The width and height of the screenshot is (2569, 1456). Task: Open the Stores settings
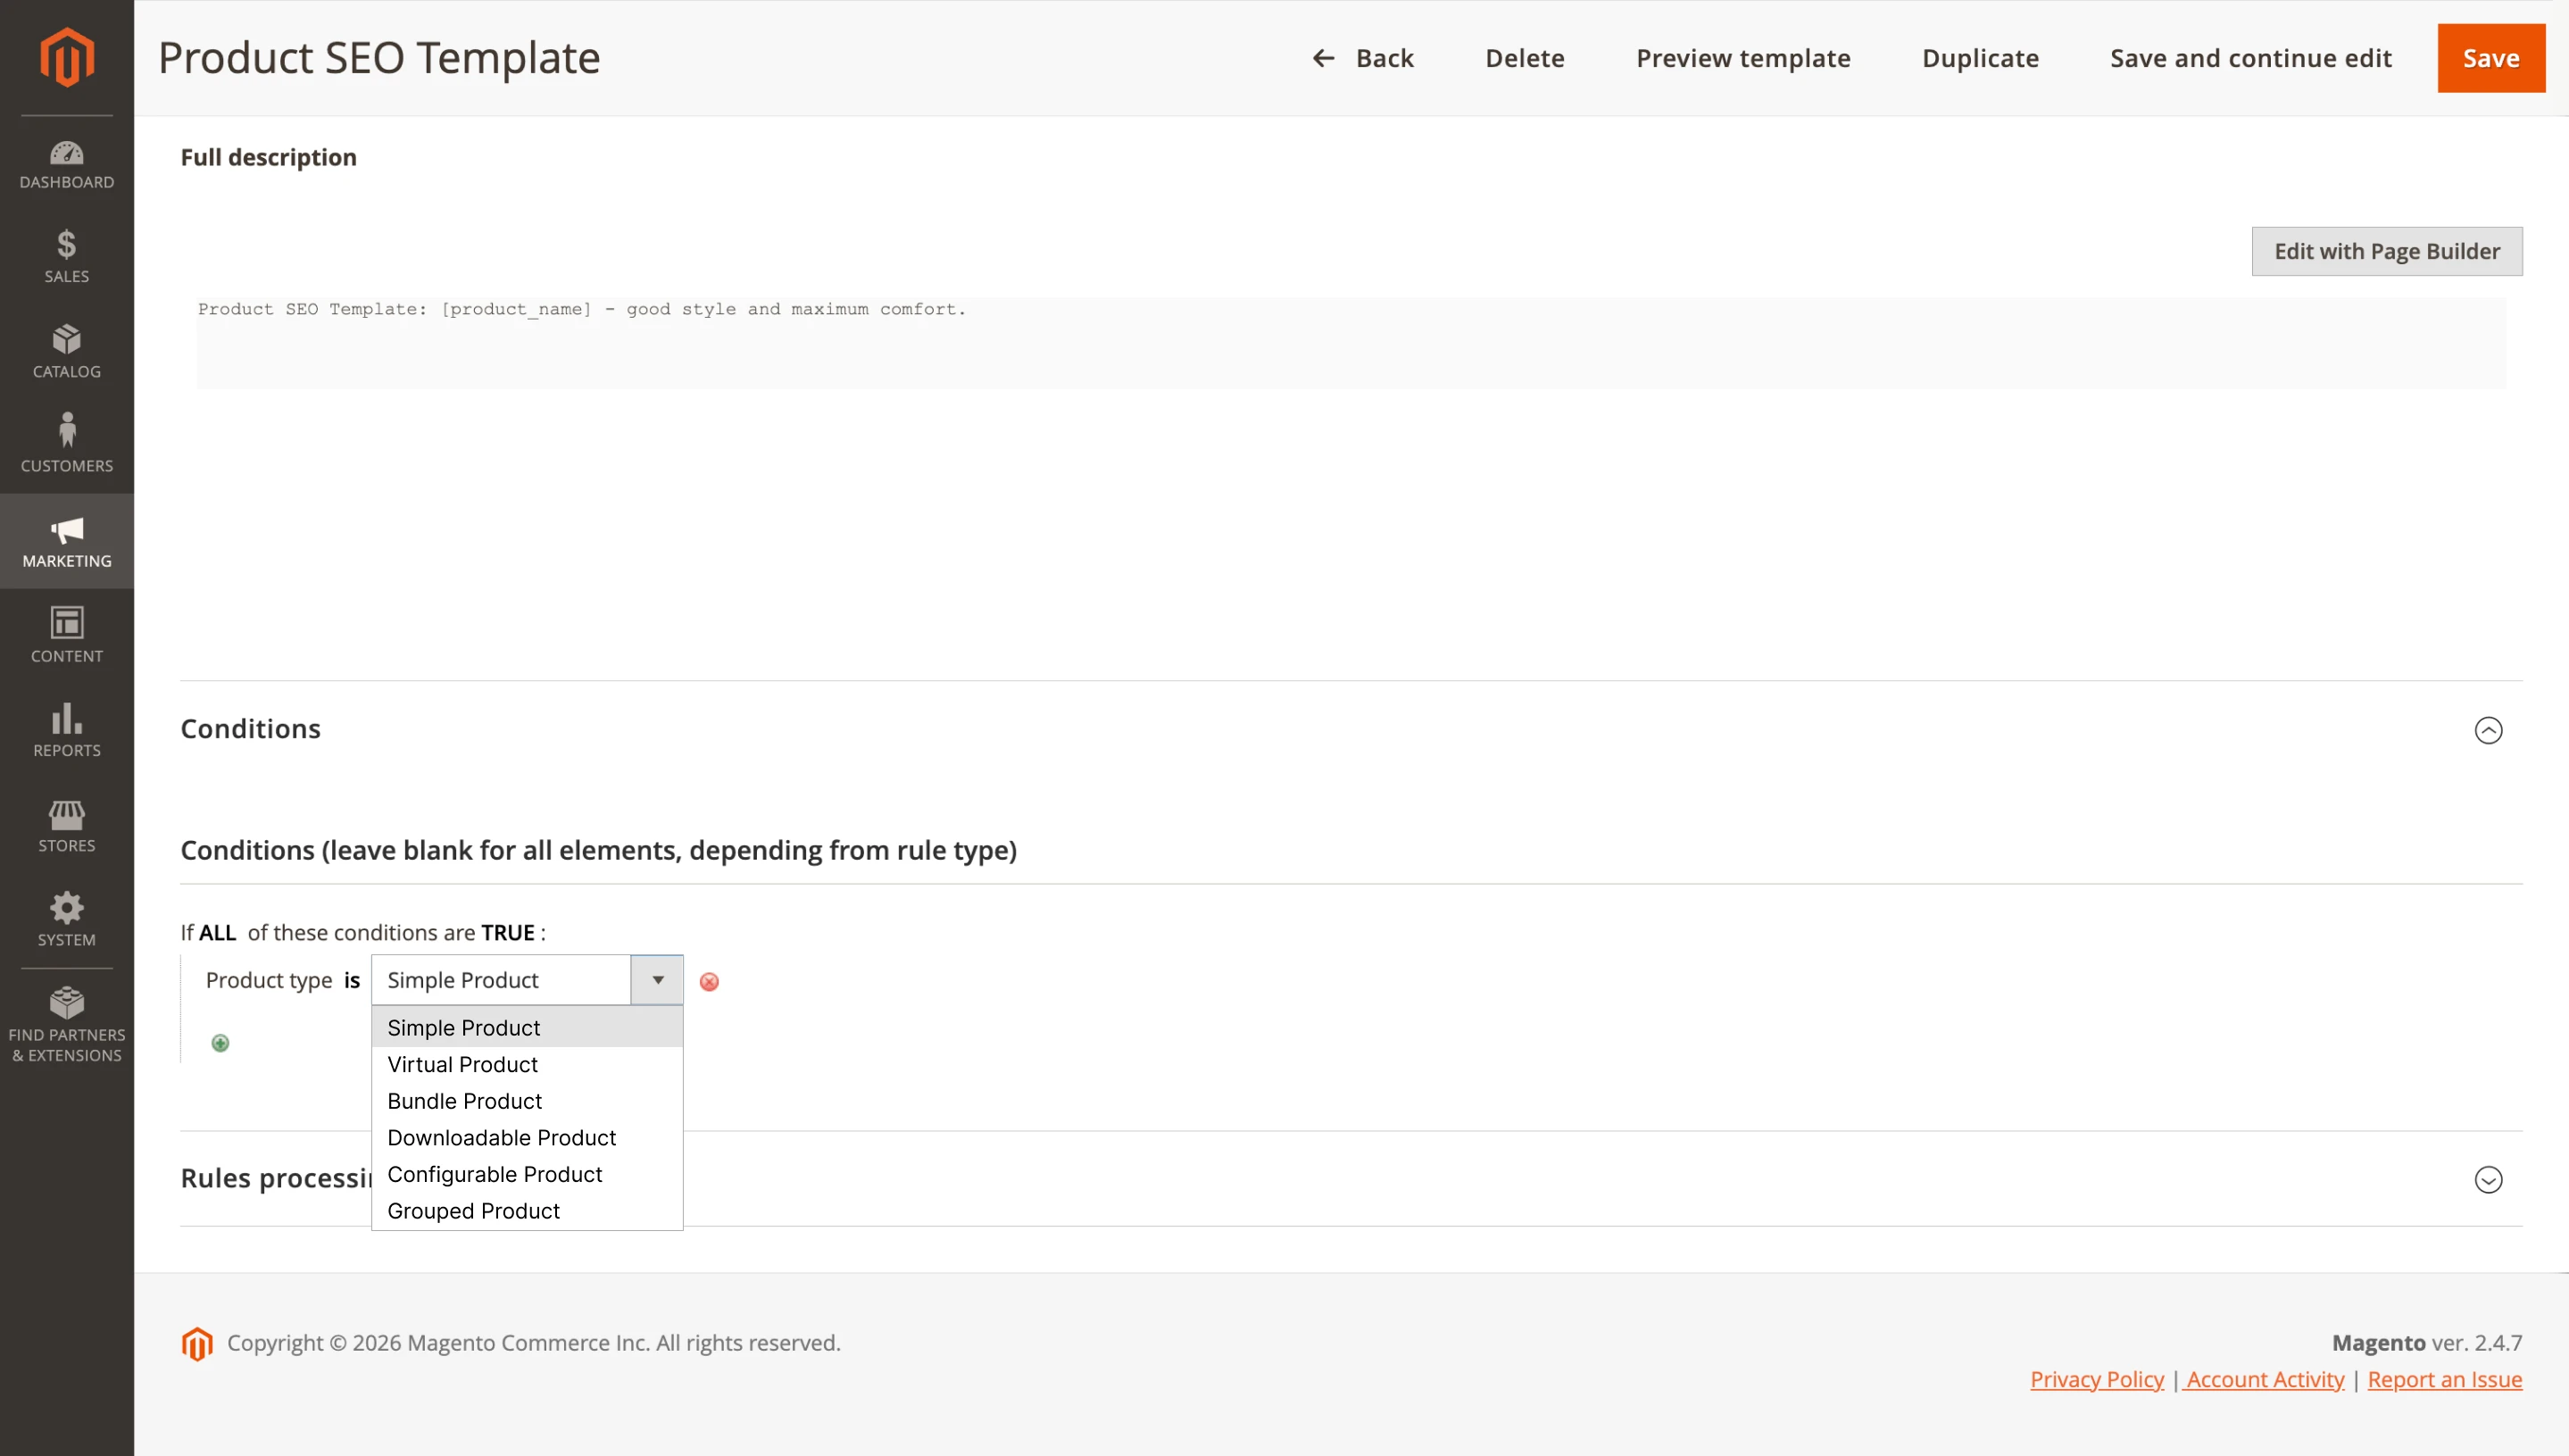(66, 825)
